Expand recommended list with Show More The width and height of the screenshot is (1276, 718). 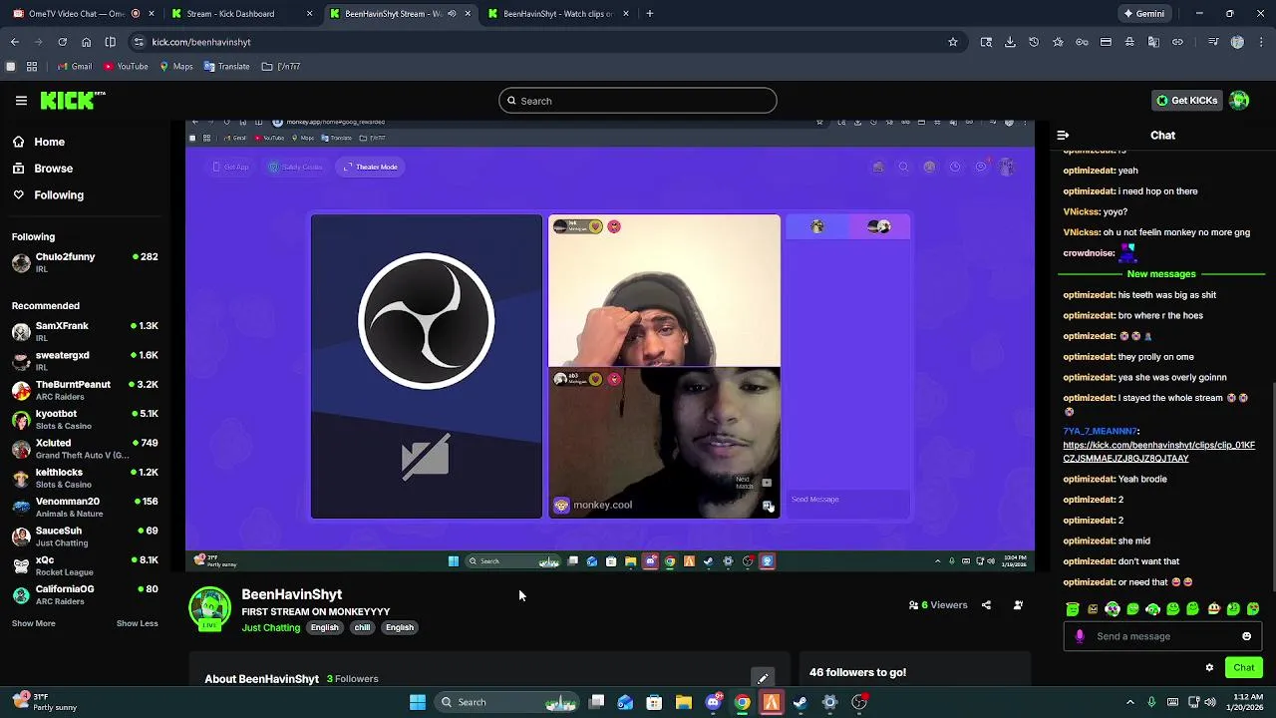33,623
